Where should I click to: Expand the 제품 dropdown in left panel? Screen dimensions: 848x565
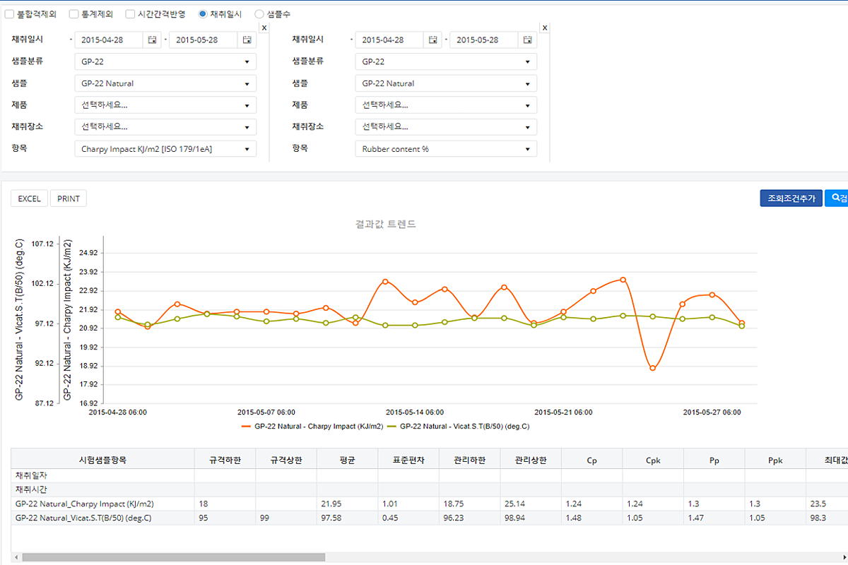(x=165, y=105)
